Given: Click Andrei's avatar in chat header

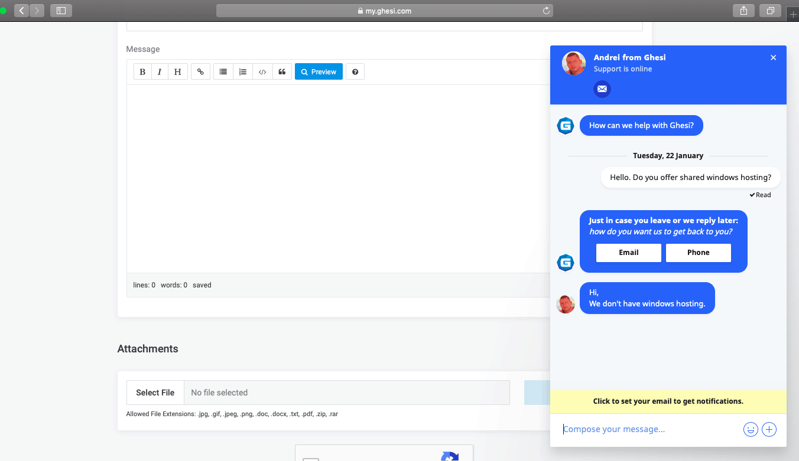Looking at the screenshot, I should (574, 63).
